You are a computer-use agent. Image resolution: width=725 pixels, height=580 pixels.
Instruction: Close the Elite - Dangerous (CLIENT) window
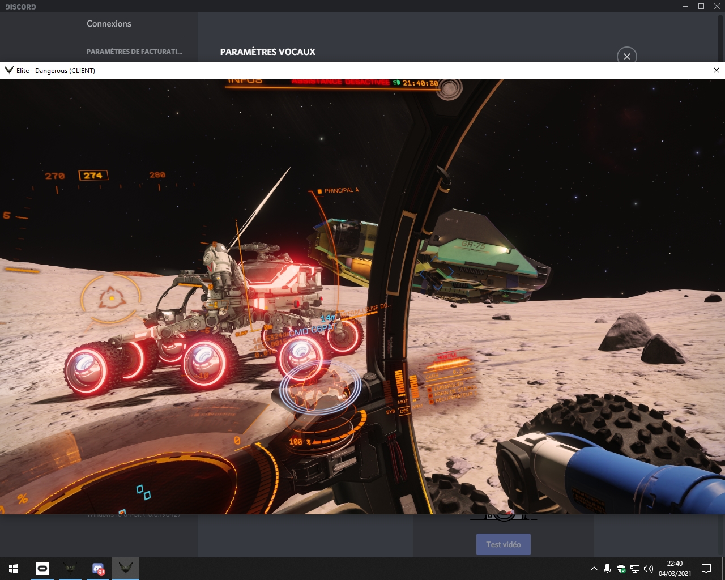[x=716, y=70]
